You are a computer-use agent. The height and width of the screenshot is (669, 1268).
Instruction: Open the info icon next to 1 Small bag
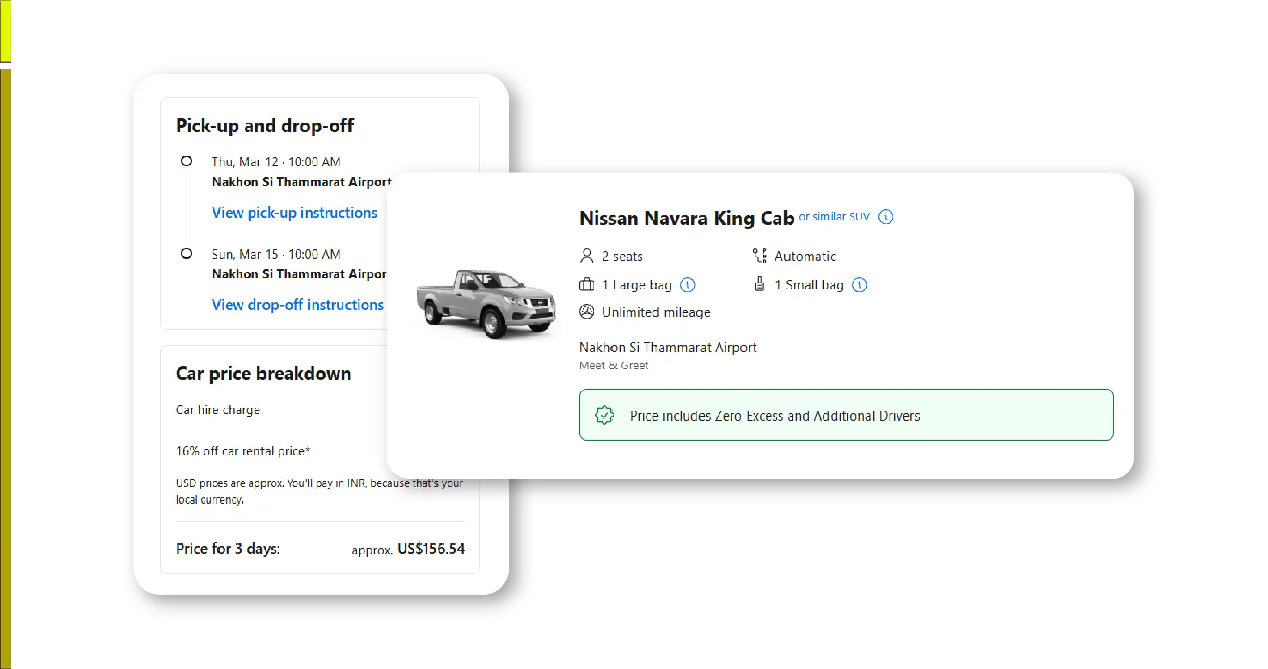point(859,285)
